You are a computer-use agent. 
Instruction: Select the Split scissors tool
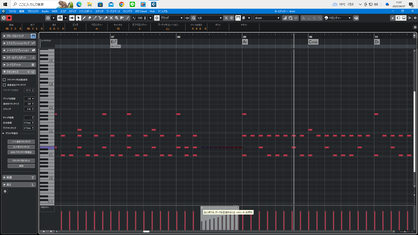tap(101, 18)
